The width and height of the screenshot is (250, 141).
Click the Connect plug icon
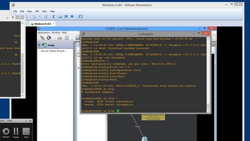point(43,38)
